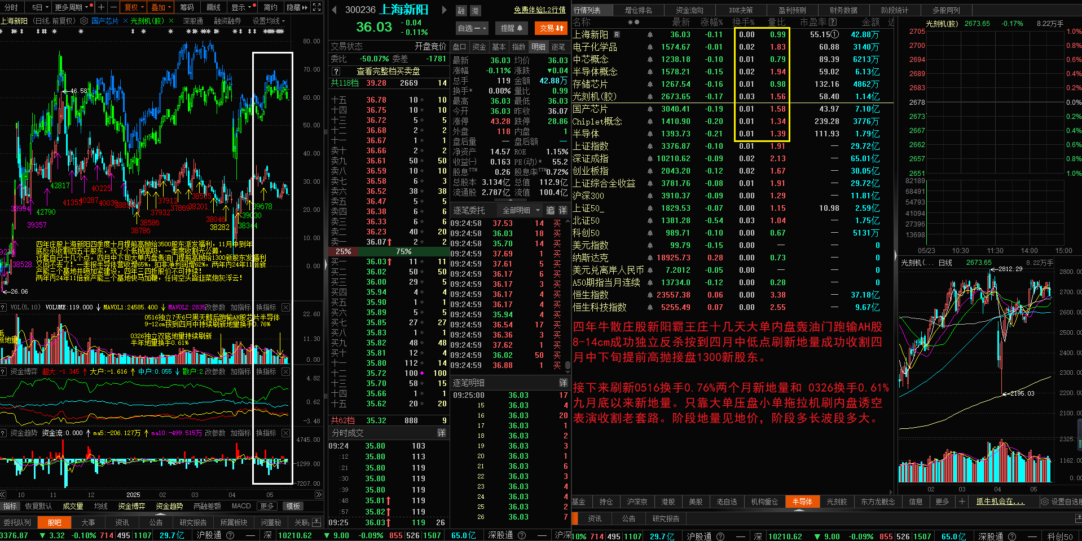Image resolution: width=1082 pixels, height=541 pixels.
Task: Click 改参数 on the VOL panel
Action: tap(215, 307)
